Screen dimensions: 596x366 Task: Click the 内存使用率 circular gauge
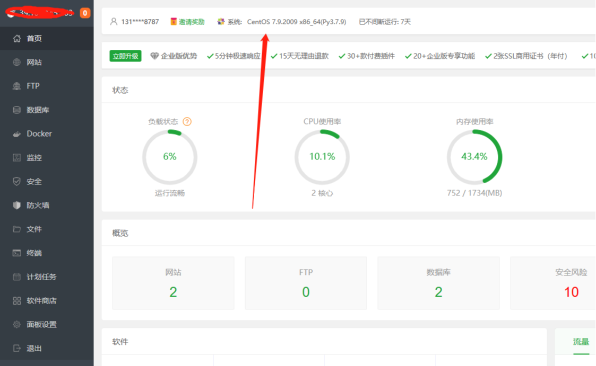[474, 157]
